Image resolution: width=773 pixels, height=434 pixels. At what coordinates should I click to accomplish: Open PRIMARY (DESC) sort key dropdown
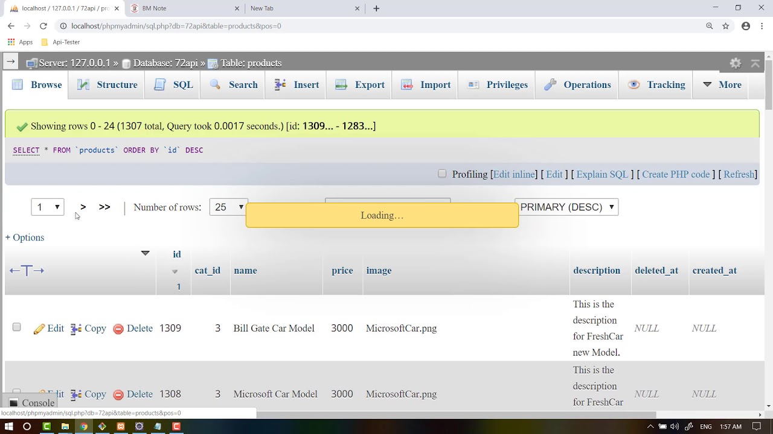(x=566, y=207)
